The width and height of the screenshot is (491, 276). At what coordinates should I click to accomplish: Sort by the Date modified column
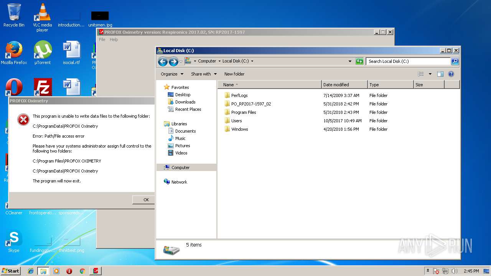pyautogui.click(x=344, y=85)
